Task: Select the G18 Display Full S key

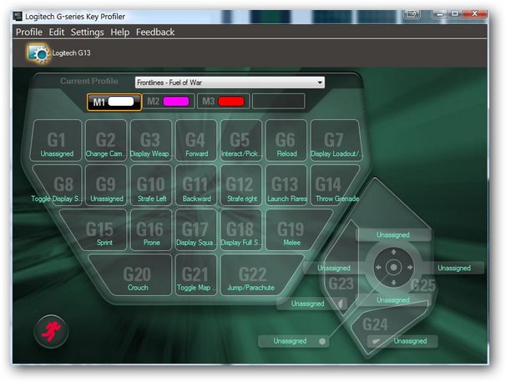Action: pyautogui.click(x=240, y=229)
